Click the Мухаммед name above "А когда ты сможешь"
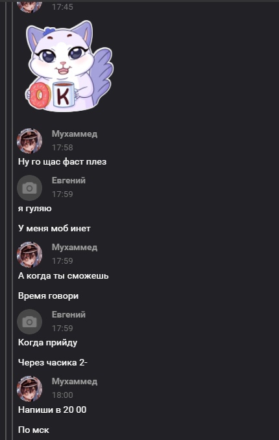This screenshot has height=440, width=279. (x=75, y=248)
